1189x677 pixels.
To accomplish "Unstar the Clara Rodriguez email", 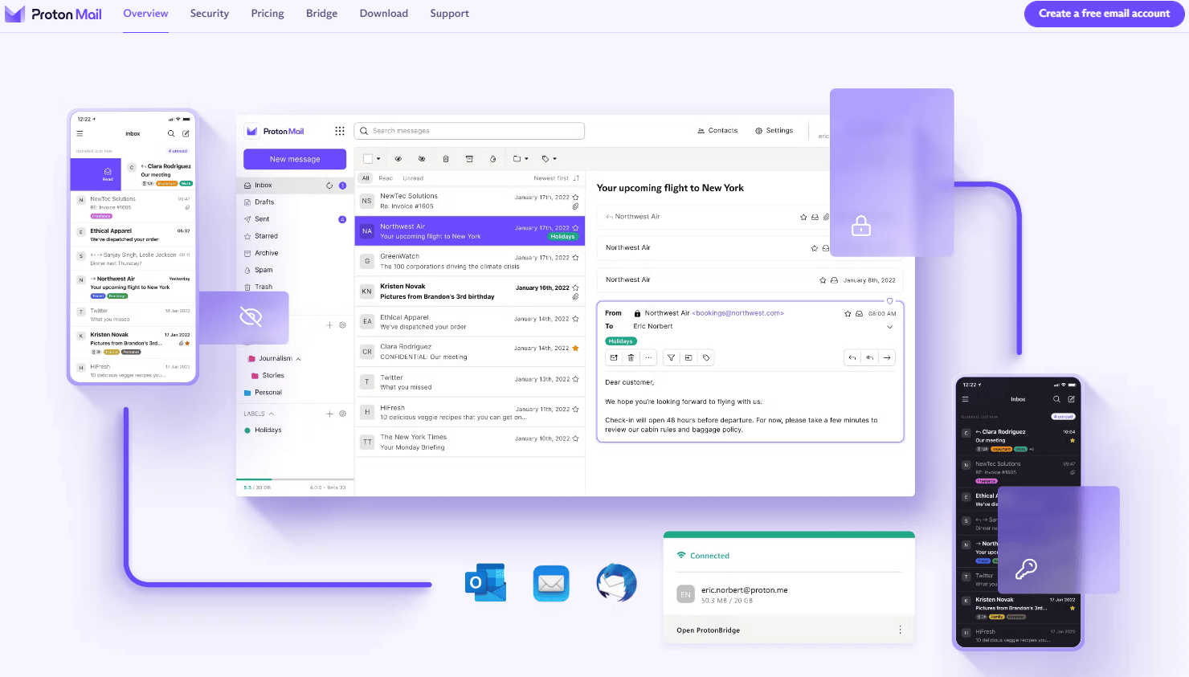I will click(575, 349).
